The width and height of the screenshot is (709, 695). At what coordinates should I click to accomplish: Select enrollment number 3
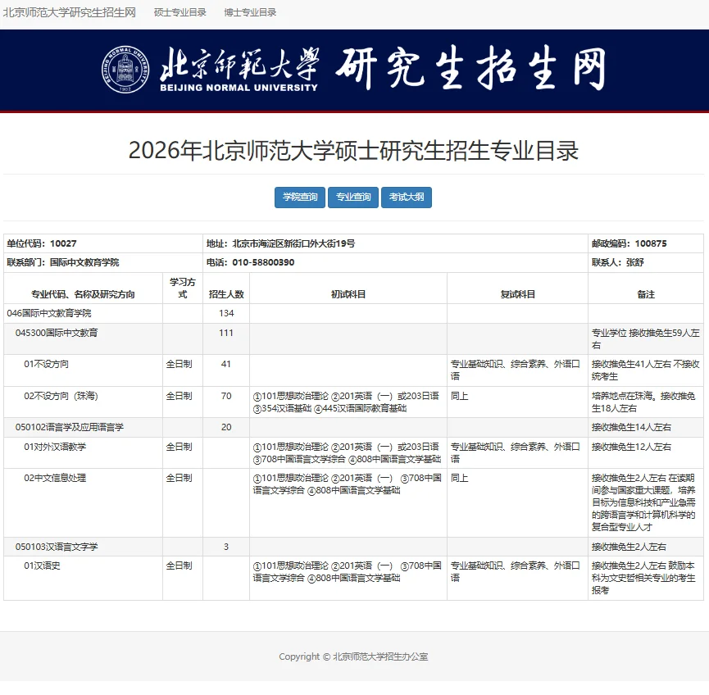coord(226,547)
